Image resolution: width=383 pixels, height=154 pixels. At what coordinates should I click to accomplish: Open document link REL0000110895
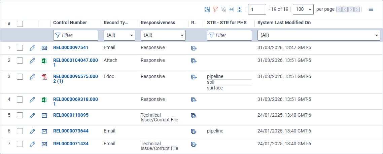tap(71, 115)
